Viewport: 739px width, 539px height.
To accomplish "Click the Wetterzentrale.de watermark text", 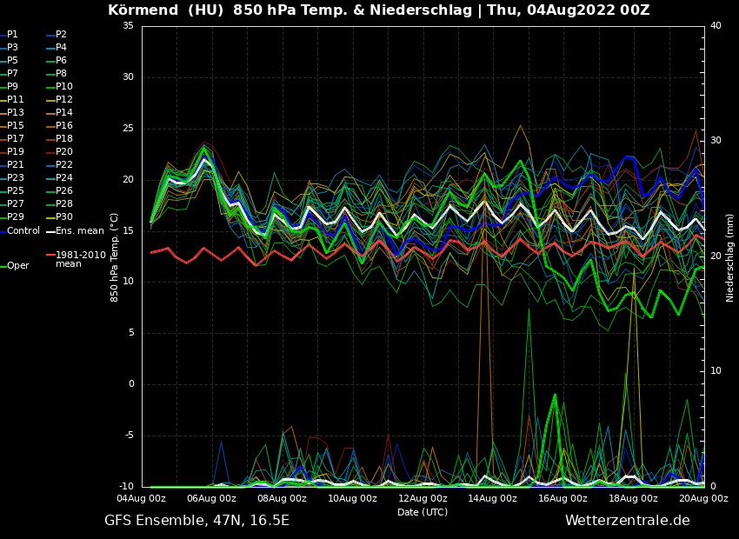I will 627,521.
